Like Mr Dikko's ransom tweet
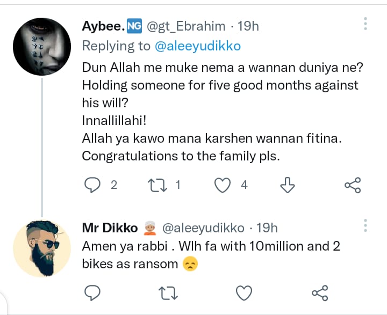Screen dimensions: 387x315 (x=244, y=292)
